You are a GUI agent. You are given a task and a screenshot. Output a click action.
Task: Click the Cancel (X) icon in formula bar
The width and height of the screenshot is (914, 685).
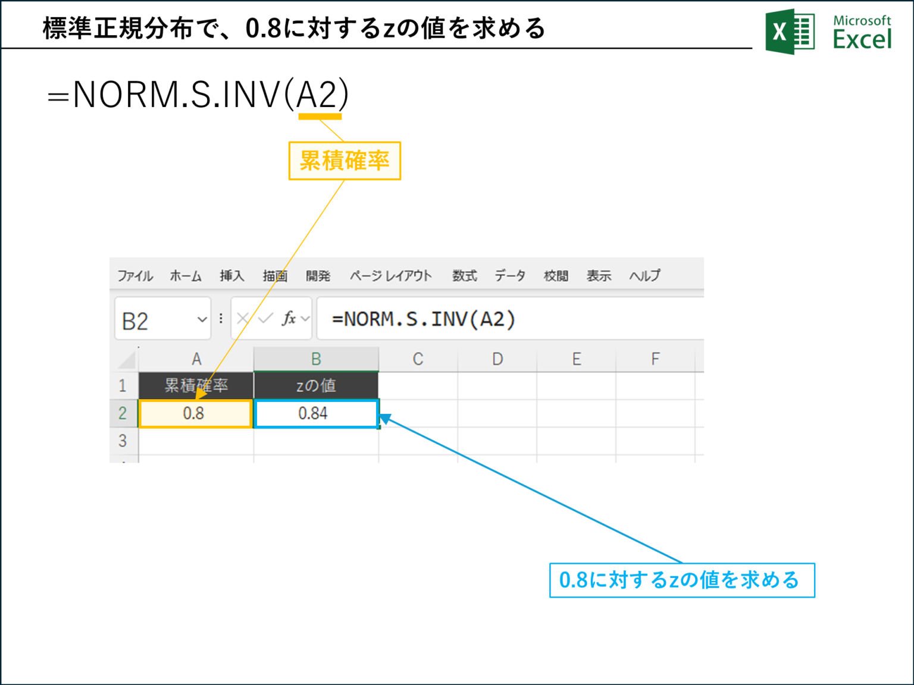(242, 318)
